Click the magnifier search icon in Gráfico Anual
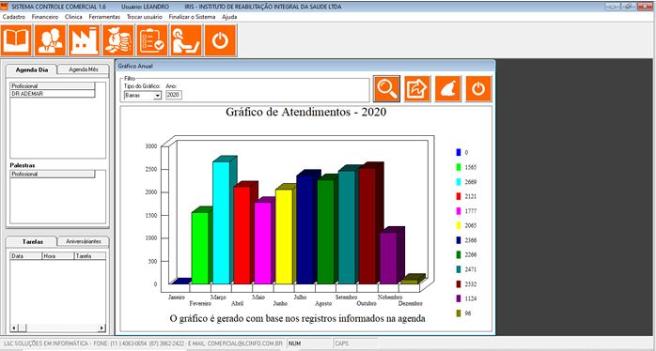Screen dimensions: 656x351 386,88
